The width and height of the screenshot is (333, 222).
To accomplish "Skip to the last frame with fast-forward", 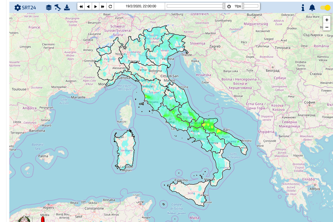I will 103,6.
